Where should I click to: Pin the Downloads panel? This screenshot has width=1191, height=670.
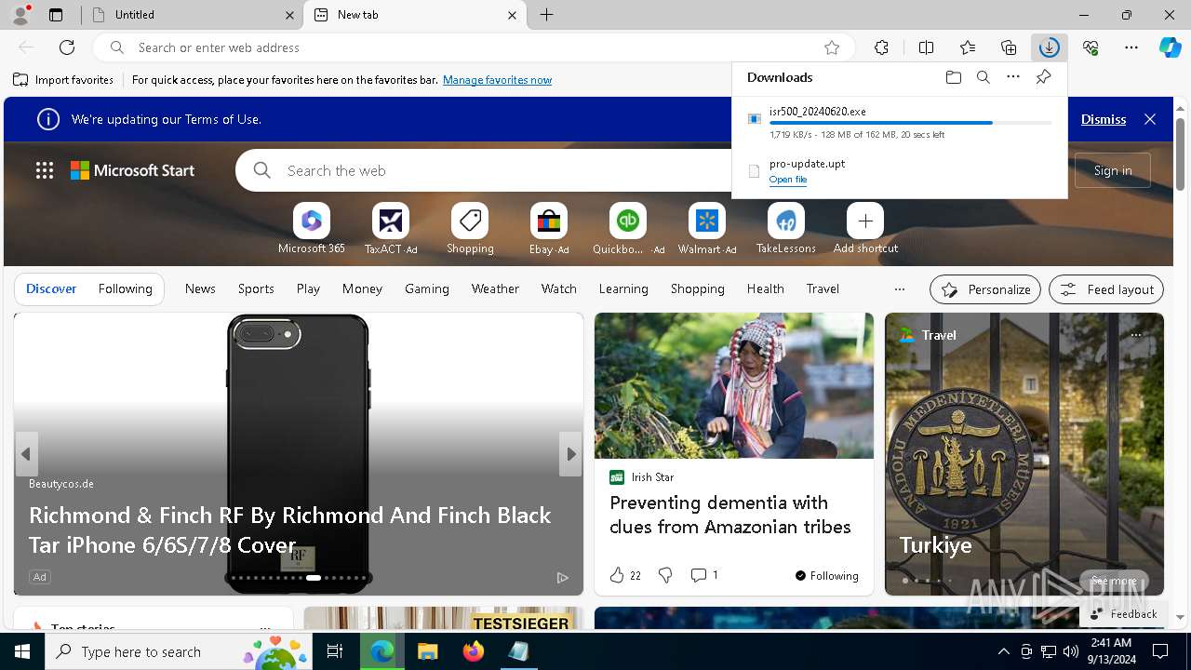point(1043,77)
